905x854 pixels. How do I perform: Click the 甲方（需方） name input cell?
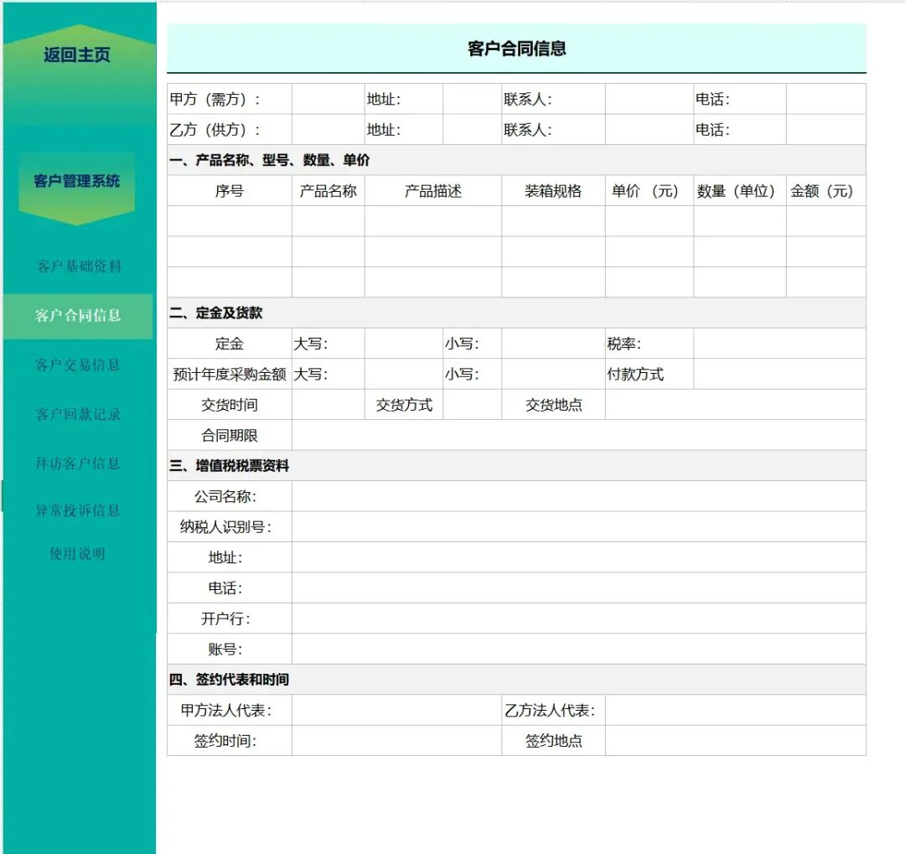328,100
